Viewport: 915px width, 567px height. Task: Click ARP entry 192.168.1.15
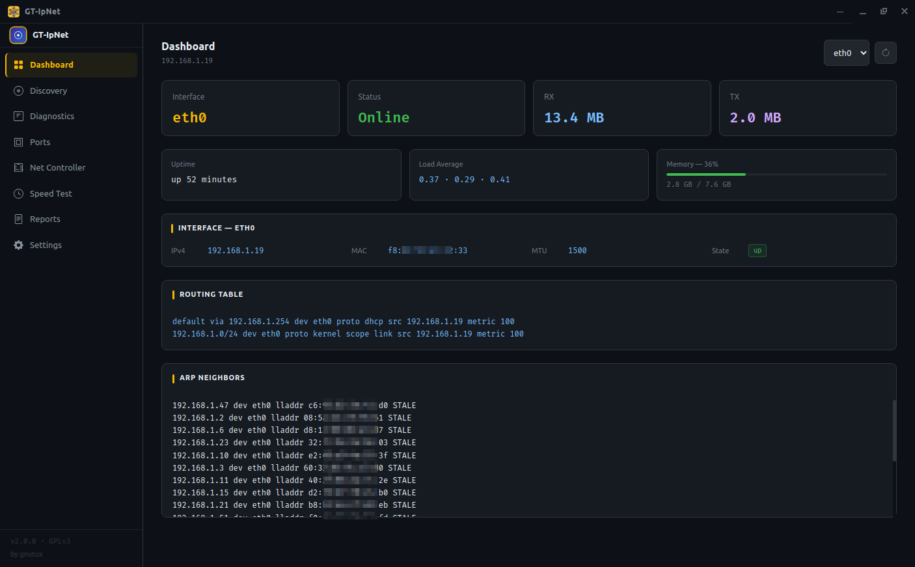(294, 493)
